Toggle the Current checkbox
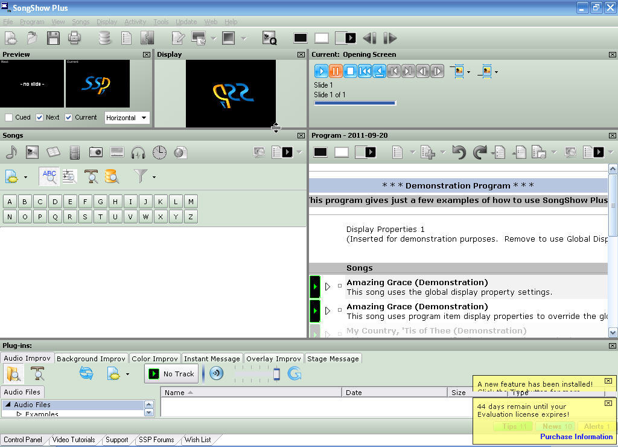The image size is (618, 447). click(x=69, y=118)
